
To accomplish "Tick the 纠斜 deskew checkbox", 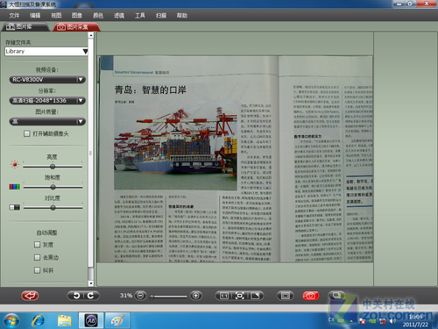I will (37, 270).
